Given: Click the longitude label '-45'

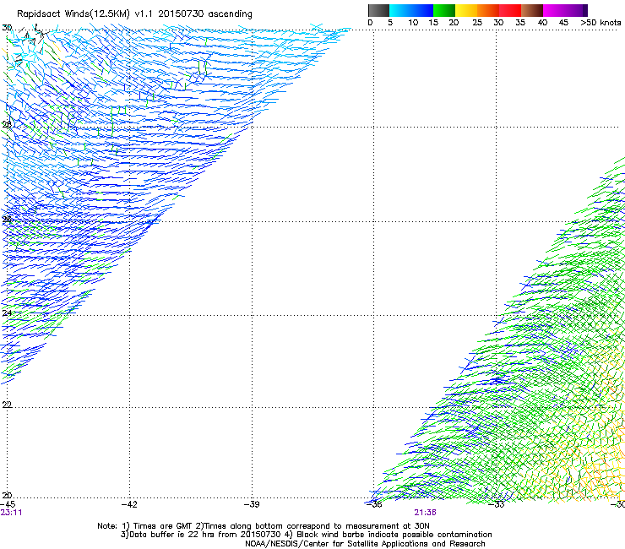Looking at the screenshot, I should pos(8,504).
